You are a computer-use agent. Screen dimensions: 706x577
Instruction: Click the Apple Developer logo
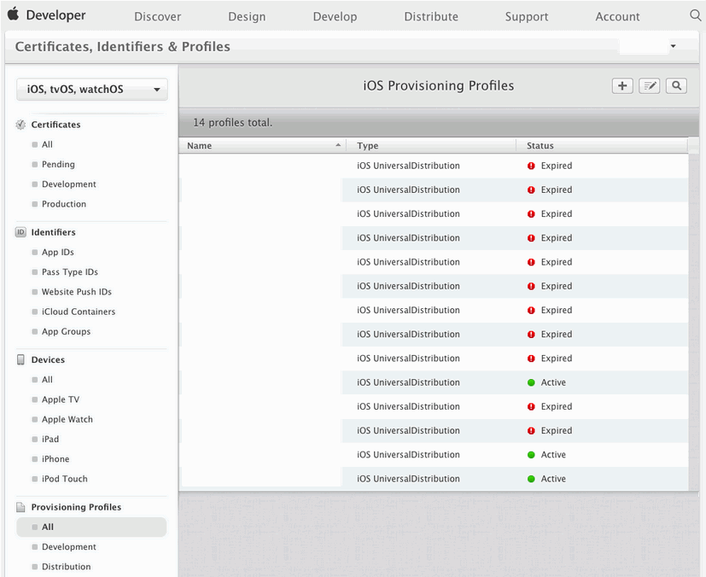tap(47, 15)
